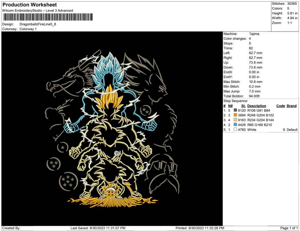Click the "Brand" column header
The width and height of the screenshot is (300, 231).
(292, 106)
